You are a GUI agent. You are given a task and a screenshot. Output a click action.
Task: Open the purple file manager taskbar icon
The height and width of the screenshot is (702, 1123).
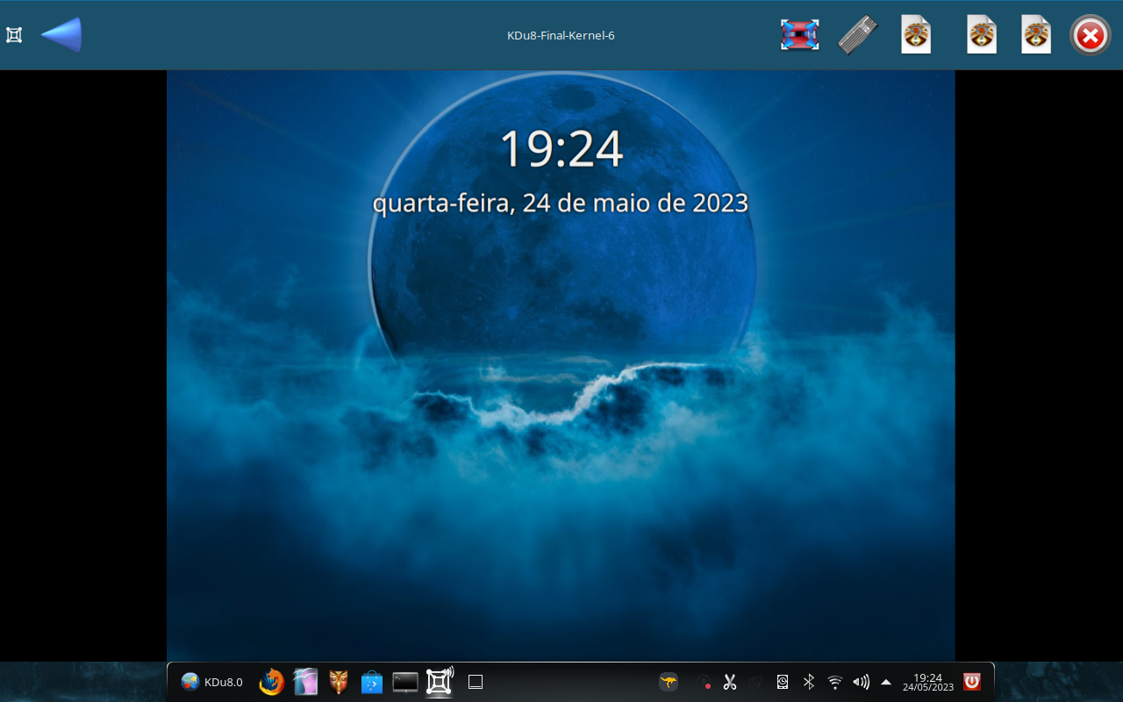pos(305,682)
